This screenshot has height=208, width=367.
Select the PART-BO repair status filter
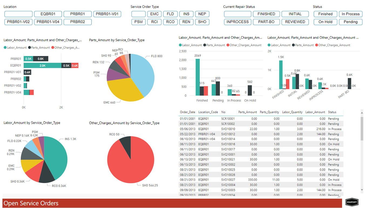(x=266, y=22)
